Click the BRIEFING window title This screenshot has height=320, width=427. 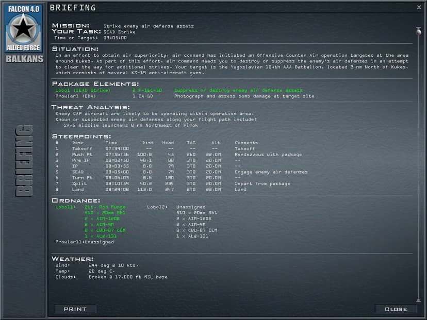[73, 8]
